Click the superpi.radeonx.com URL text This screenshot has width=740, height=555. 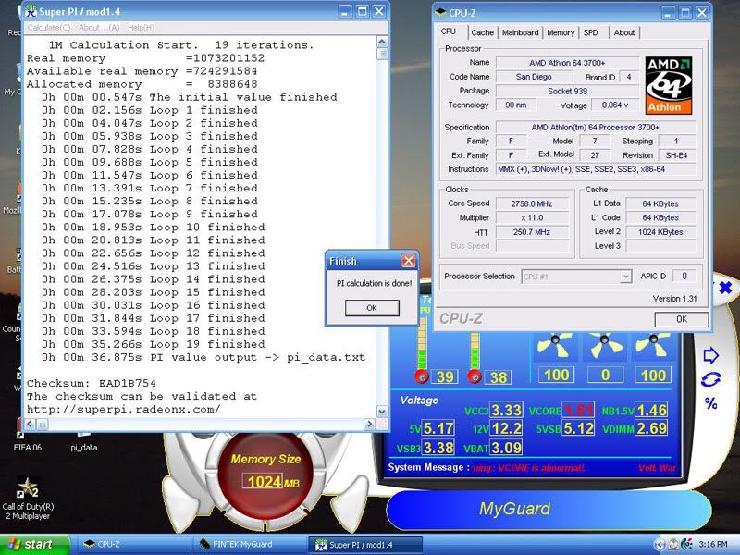123,409
